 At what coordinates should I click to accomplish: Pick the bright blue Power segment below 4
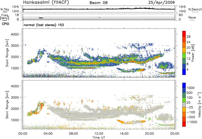tap(184, 72)
